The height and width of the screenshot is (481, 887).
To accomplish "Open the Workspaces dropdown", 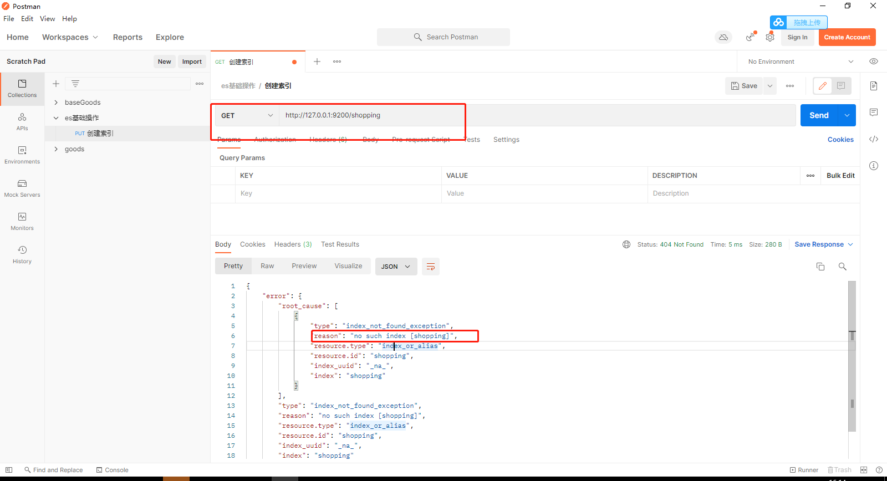I will [x=70, y=37].
